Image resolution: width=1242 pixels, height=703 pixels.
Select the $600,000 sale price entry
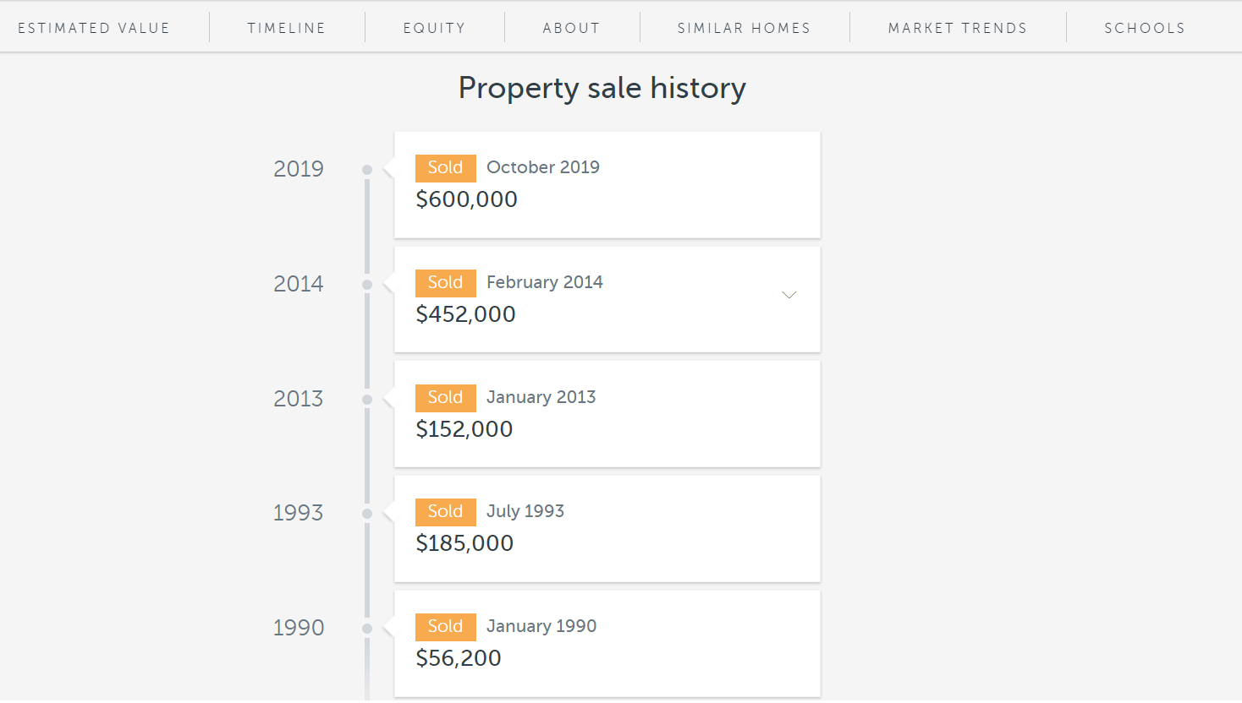[x=466, y=199]
